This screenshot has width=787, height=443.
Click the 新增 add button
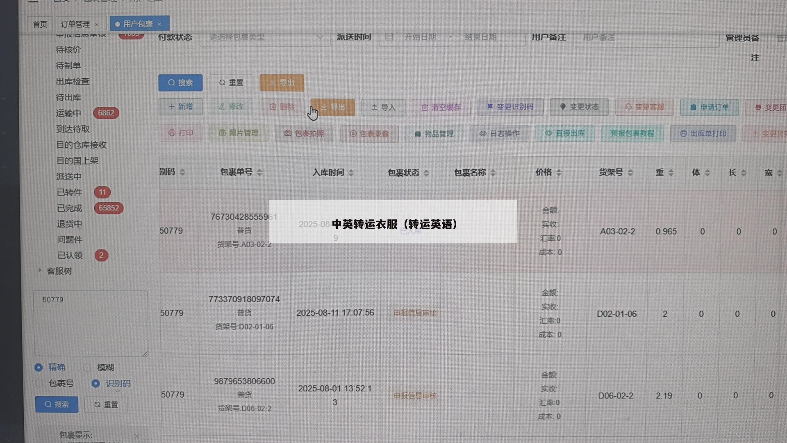(x=180, y=107)
